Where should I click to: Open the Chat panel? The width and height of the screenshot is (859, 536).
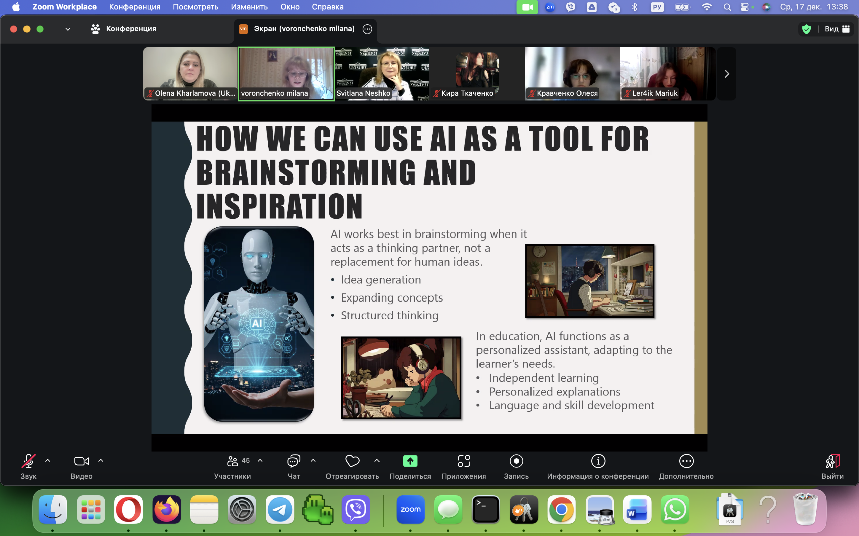tap(294, 461)
